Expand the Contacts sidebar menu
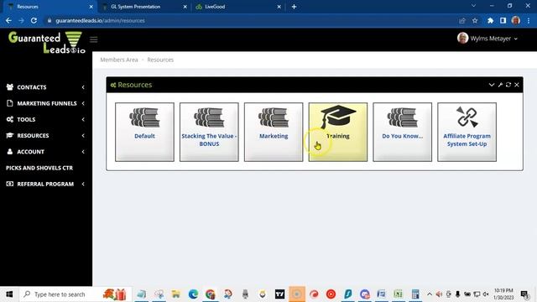Screen dimensions: 537x302 click(46, 87)
